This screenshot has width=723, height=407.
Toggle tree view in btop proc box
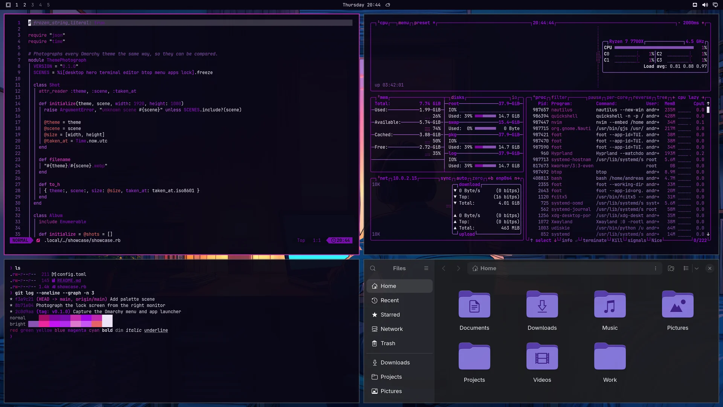pos(662,98)
